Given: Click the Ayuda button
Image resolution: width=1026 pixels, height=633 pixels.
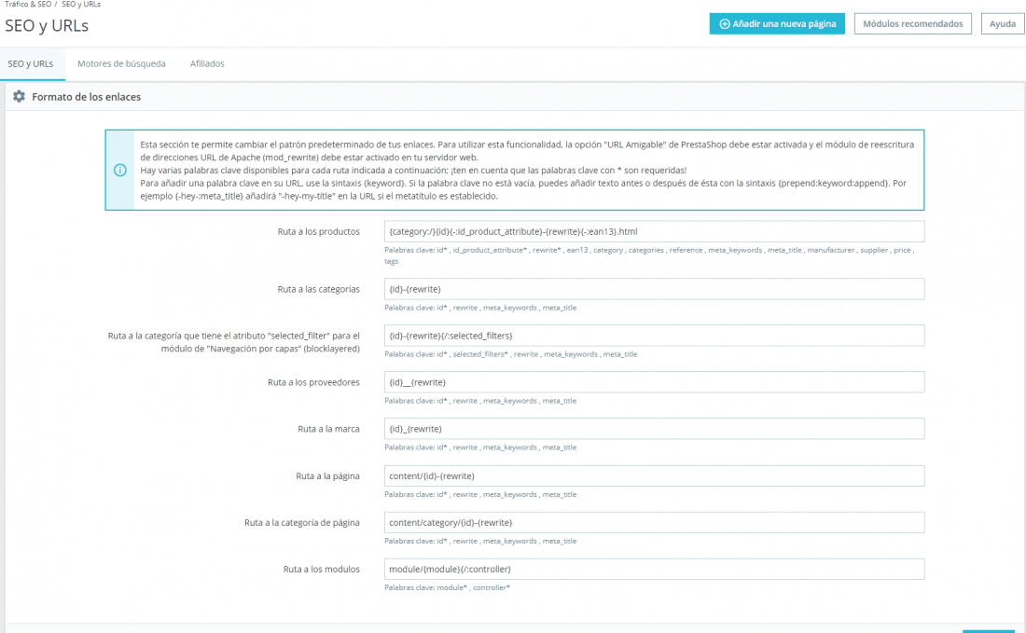Looking at the screenshot, I should tap(1003, 23).
